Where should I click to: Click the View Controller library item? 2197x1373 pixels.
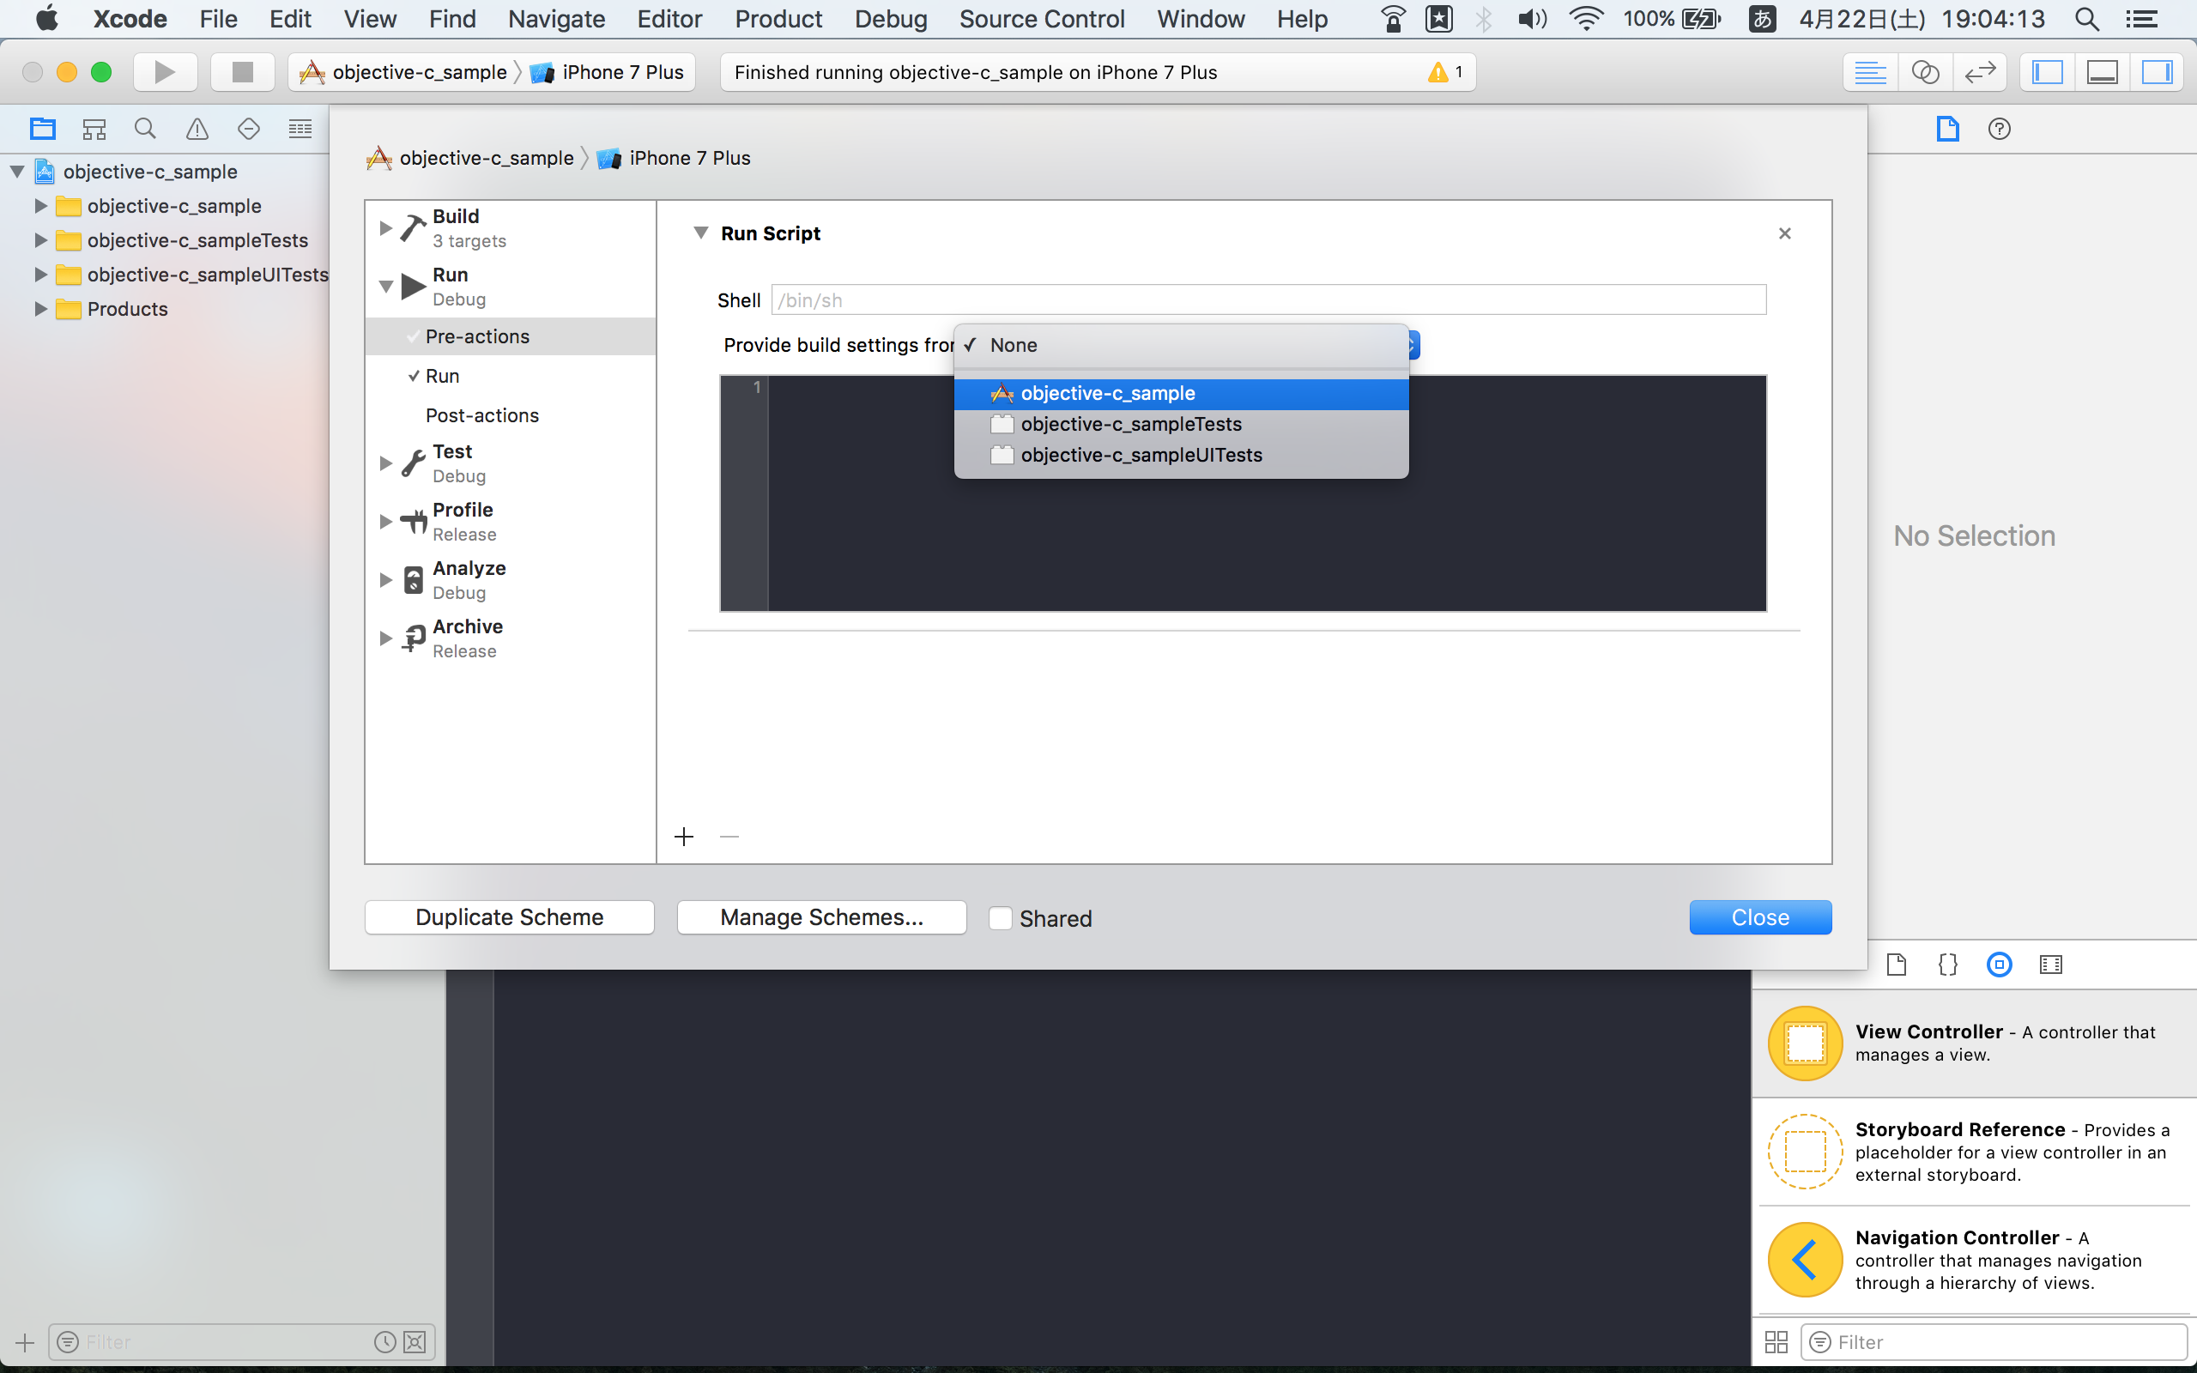pos(1973,1043)
